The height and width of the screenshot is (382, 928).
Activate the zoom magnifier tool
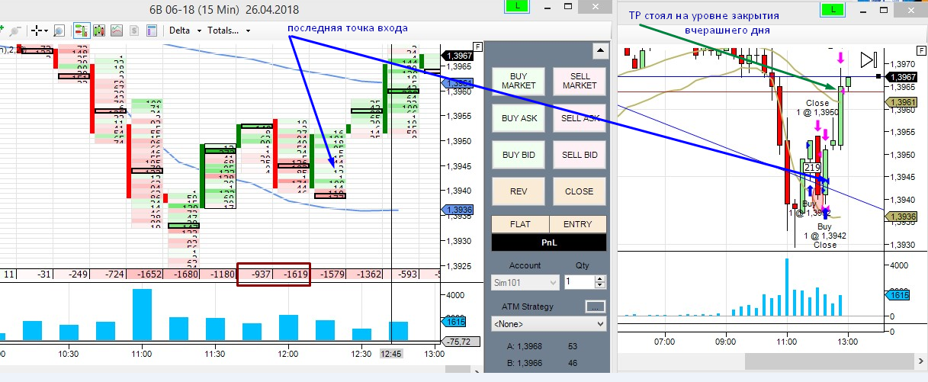pos(59,30)
